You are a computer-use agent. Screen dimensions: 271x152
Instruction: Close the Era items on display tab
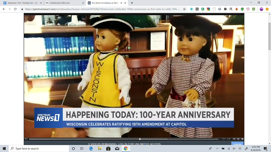[x=125, y=3]
